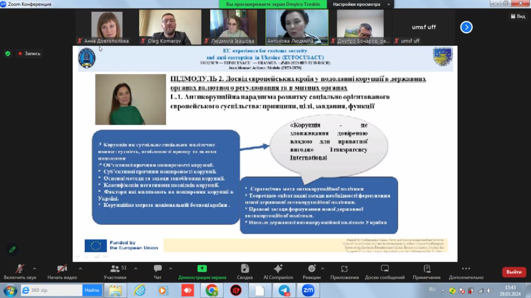Image resolution: width=531 pixels, height=298 pixels.
Task: Open the Сводка summary tool
Action: (x=245, y=271)
